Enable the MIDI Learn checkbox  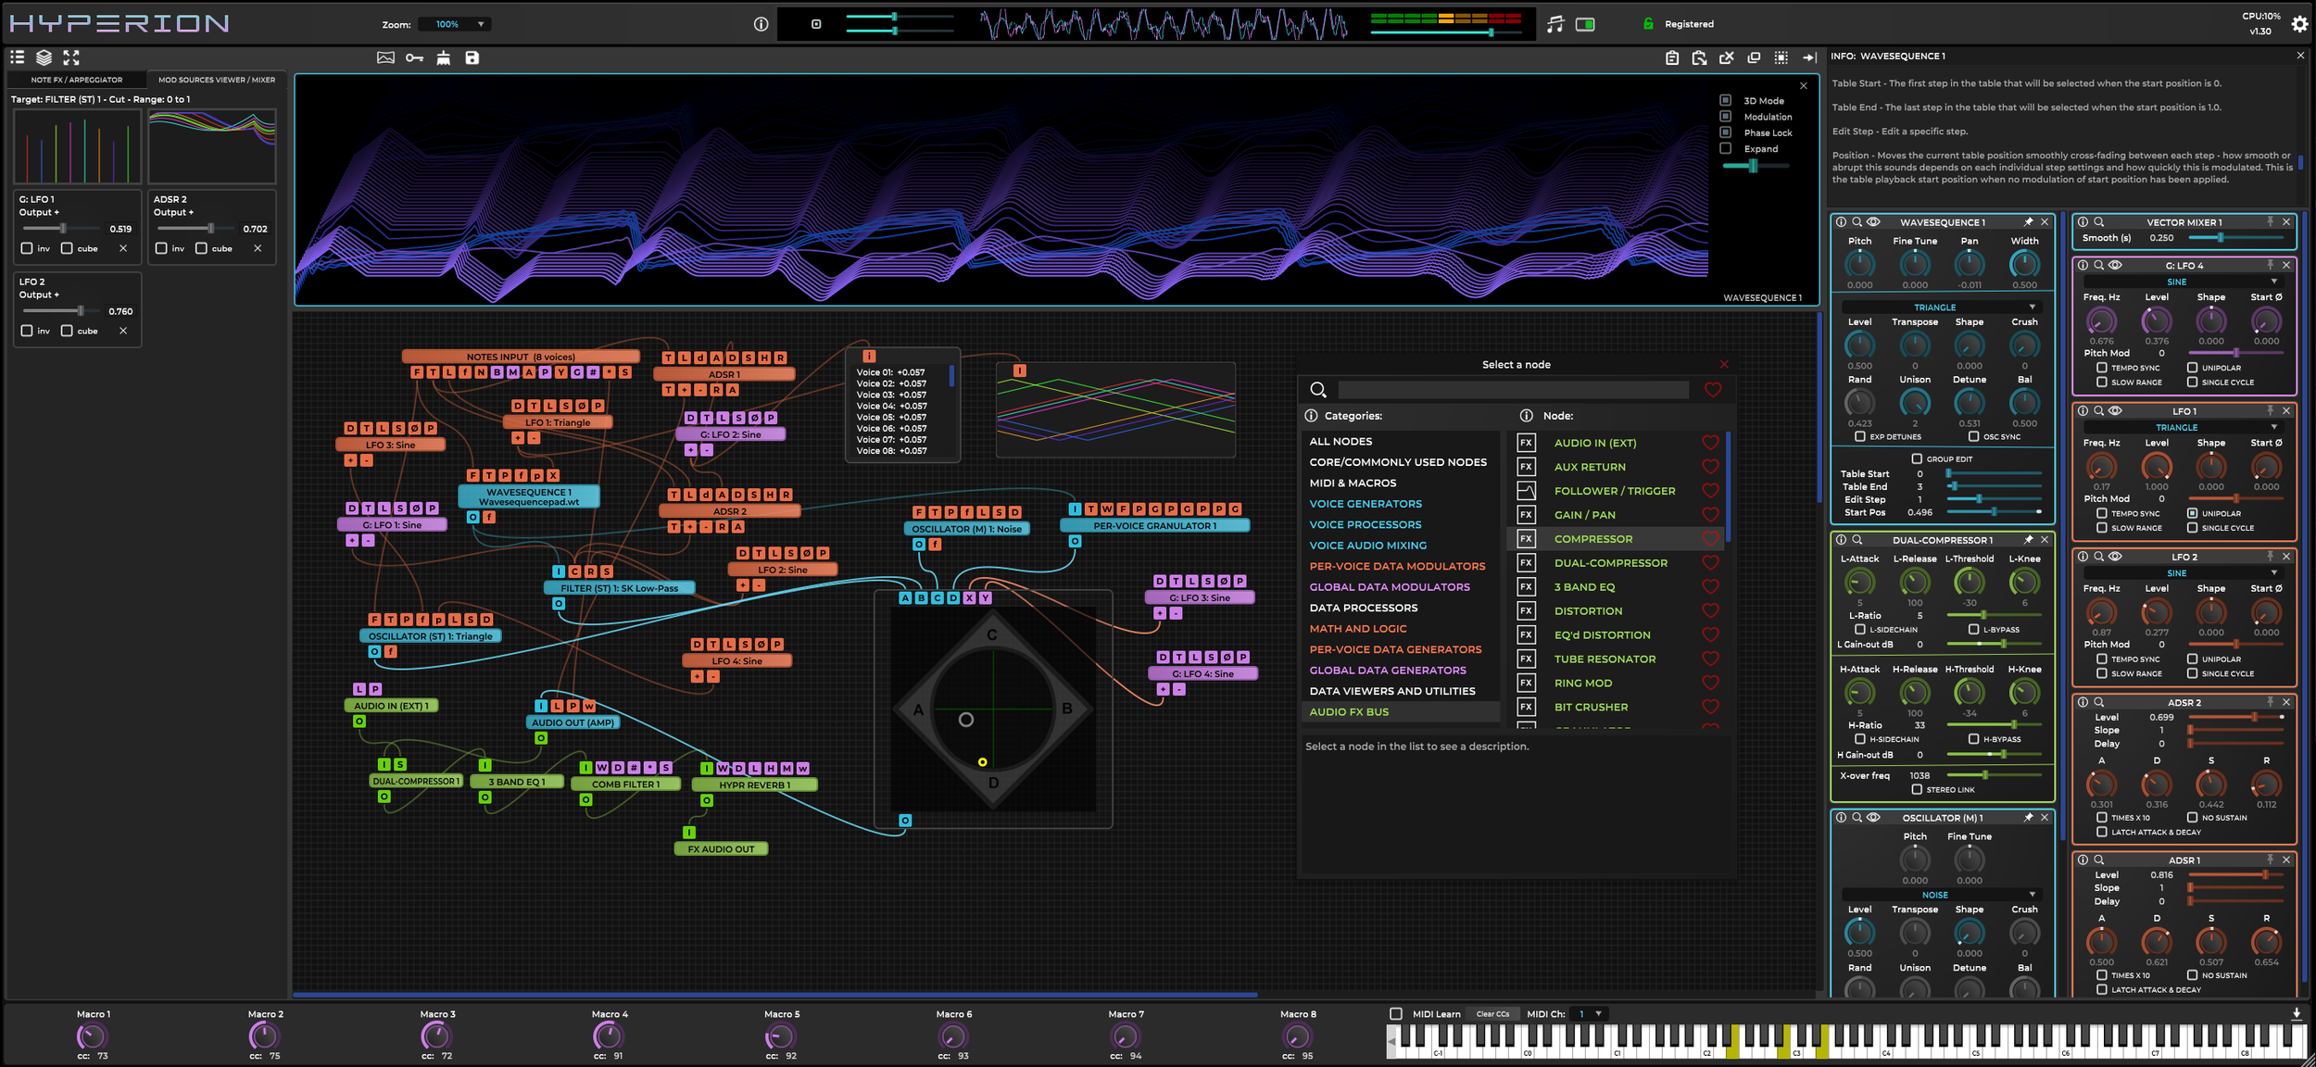[x=1396, y=1014]
